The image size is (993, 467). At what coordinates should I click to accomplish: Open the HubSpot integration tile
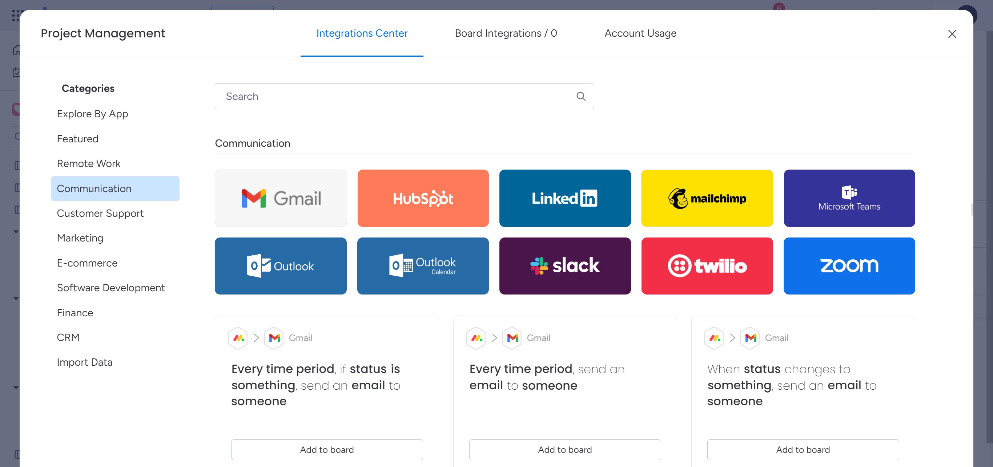423,198
